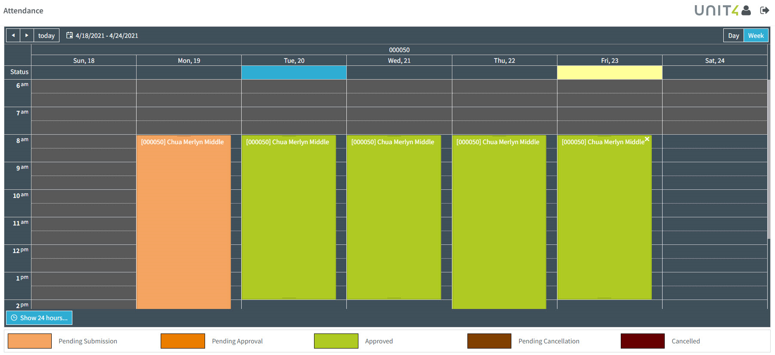
Task: Select the Sat, 24 column header
Action: (x=715, y=61)
